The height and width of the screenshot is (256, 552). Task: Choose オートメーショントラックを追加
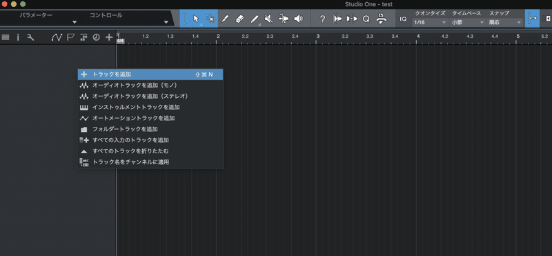coord(150,118)
